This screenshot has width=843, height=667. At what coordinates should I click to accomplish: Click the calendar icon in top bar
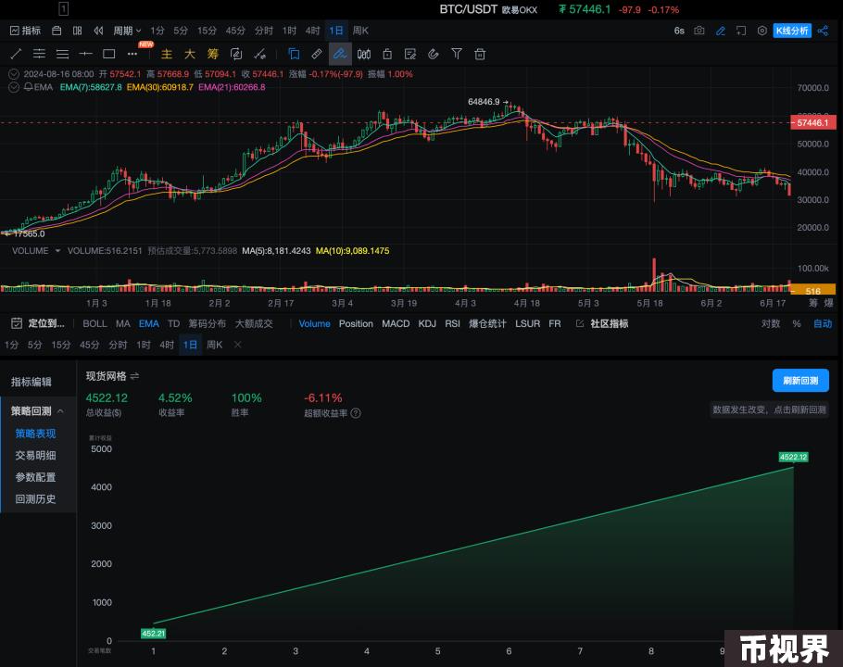pyautogui.click(x=57, y=31)
